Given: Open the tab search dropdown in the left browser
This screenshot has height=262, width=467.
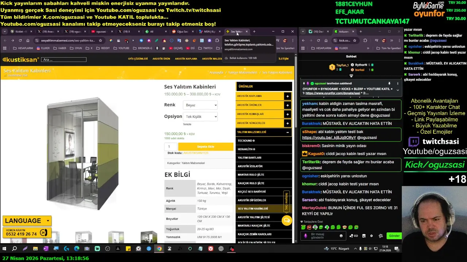Looking at the screenshot, I should pos(5,32).
